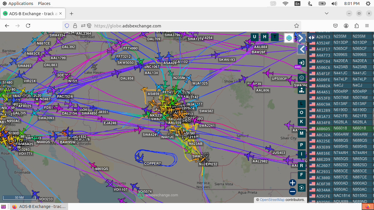Select the COPPER7 aircraft label
Viewport: 374px width, 210px height.
[x=153, y=164]
